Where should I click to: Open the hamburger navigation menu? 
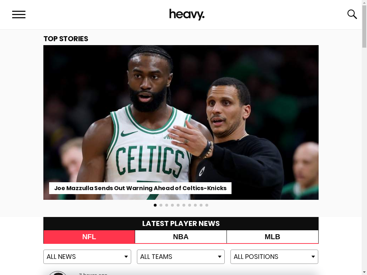coord(19,14)
